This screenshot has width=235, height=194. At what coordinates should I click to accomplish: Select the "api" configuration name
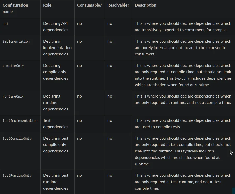pyautogui.click(x=5, y=23)
